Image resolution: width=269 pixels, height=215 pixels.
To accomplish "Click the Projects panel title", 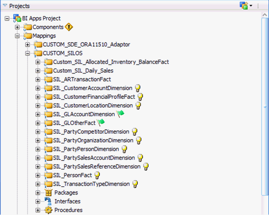I will [x=19, y=6].
